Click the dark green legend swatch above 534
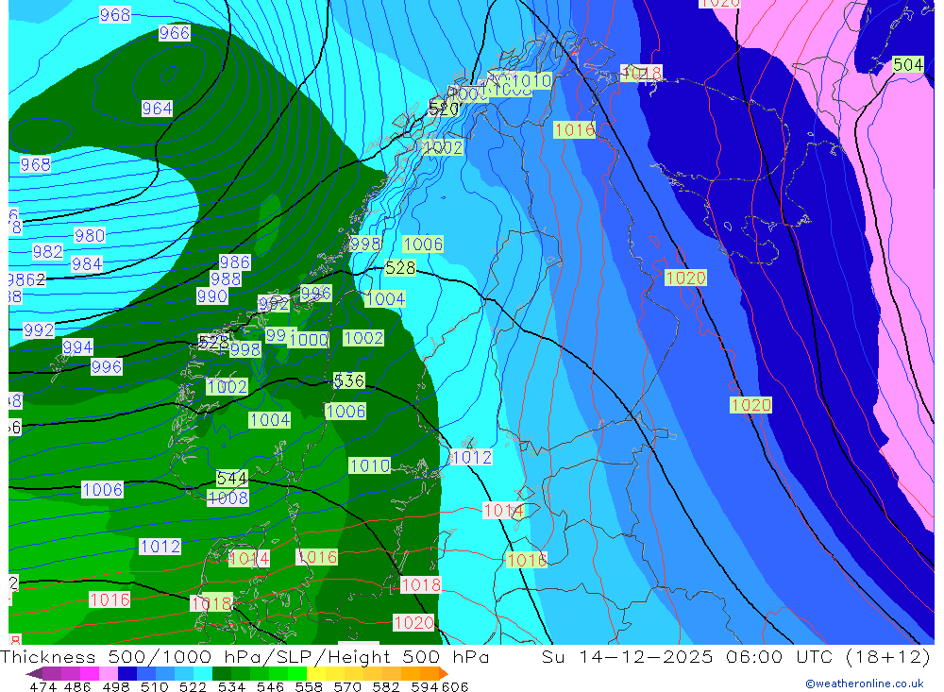 tap(222, 673)
